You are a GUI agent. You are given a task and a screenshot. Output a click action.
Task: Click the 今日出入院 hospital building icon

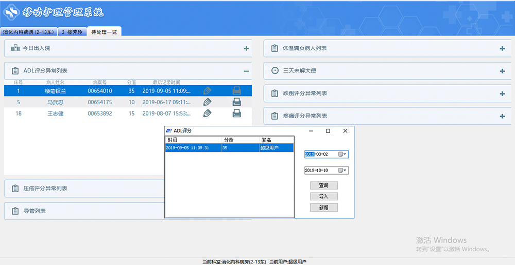15,48
